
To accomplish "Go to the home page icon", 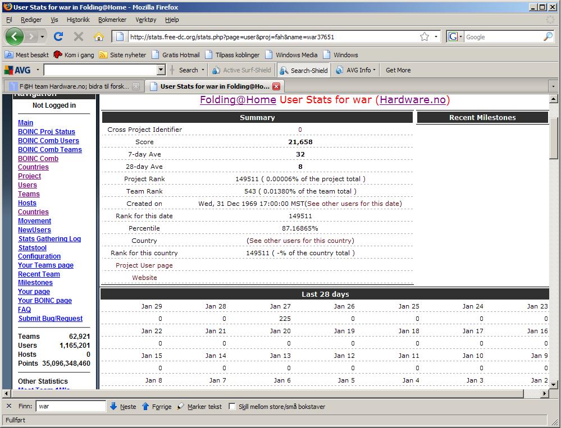I will (98, 36).
